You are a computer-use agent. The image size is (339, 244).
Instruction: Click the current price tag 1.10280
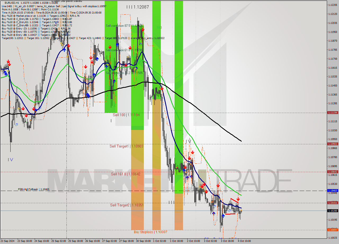click(x=333, y=211)
